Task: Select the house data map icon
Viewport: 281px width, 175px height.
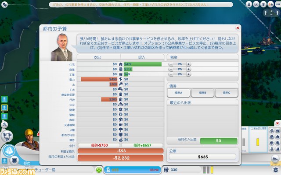Action: point(277,137)
